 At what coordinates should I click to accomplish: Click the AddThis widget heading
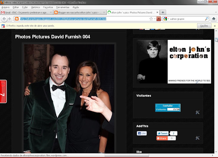142,126
